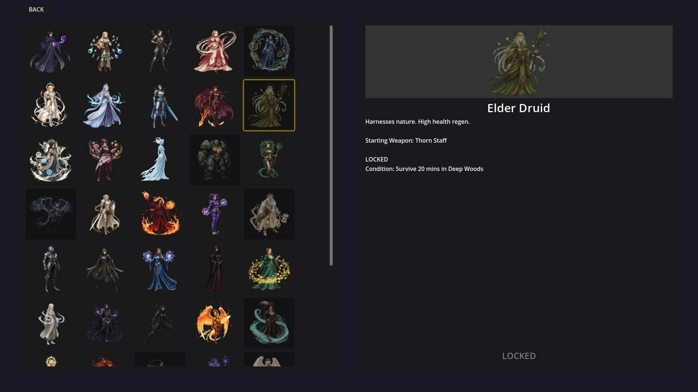Select the red-dressed bard with lute

(214, 51)
